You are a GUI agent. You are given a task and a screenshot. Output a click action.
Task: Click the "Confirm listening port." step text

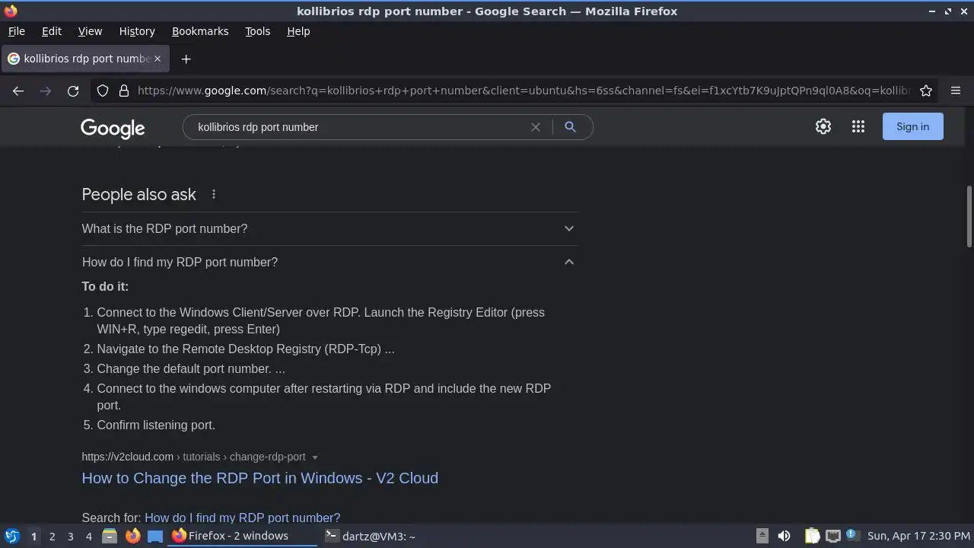point(156,425)
